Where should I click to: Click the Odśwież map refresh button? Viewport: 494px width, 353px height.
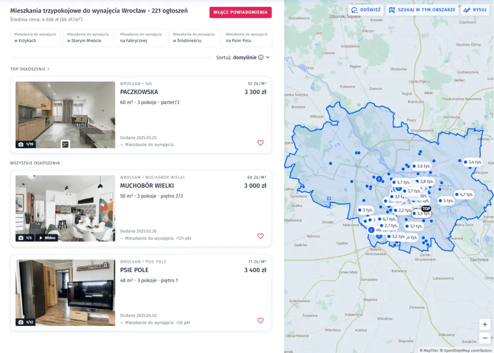click(x=366, y=10)
